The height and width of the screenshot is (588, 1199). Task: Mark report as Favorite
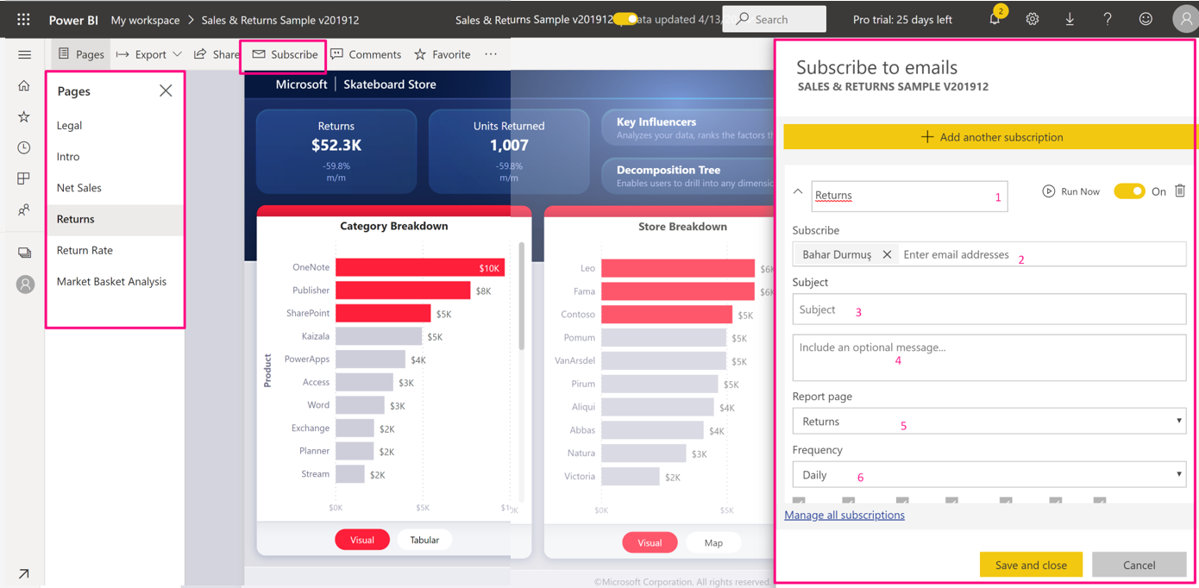coord(443,54)
